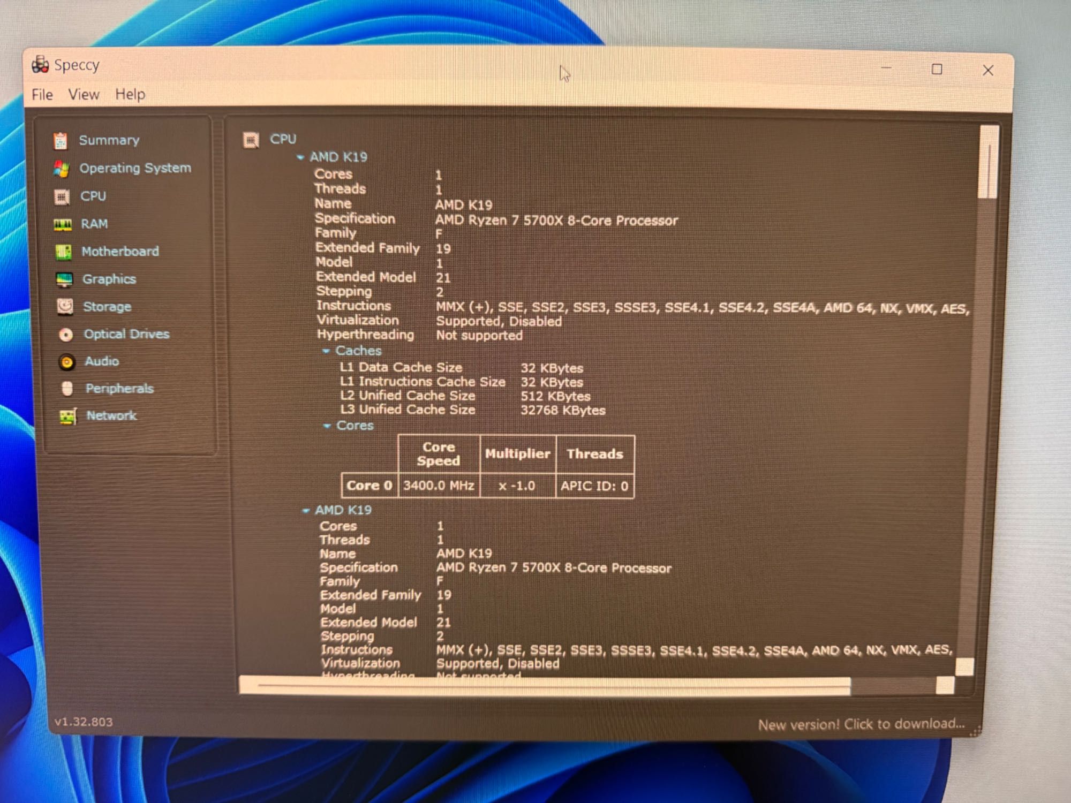Select the first Extended Family row
The image size is (1071, 803).
pyautogui.click(x=383, y=248)
